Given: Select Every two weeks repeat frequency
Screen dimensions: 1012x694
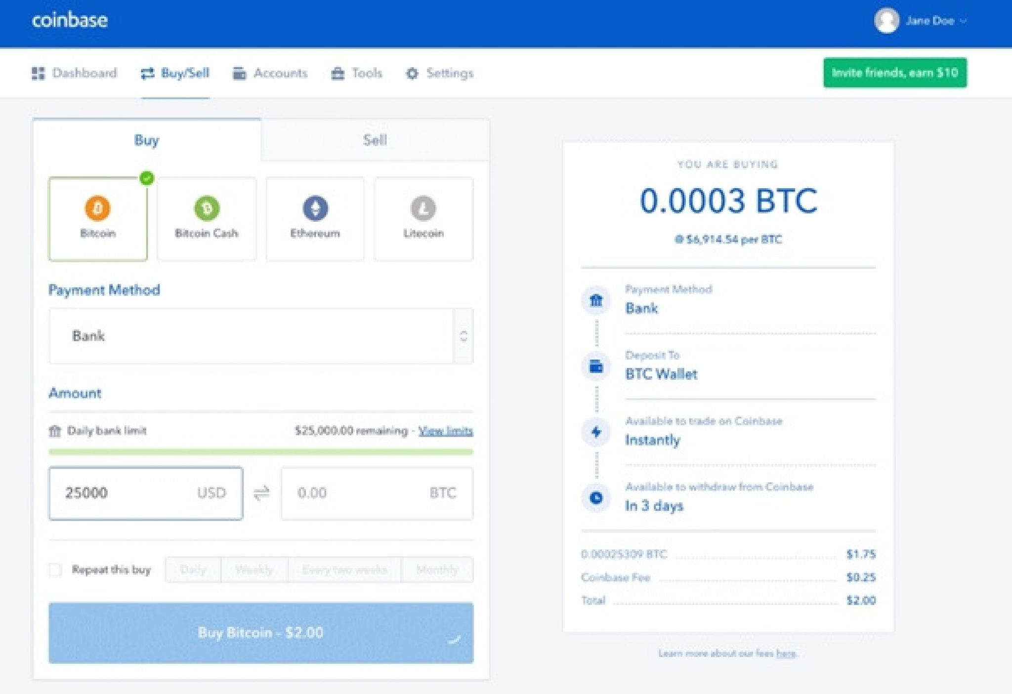Looking at the screenshot, I should pyautogui.click(x=344, y=570).
